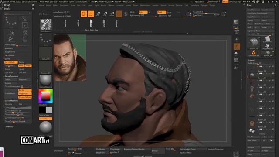
Task: Expand the Inventory section
Action: pyautogui.click(x=9, y=127)
